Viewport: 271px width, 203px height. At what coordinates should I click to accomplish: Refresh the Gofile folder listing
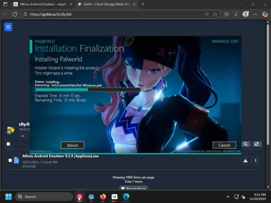[257, 144]
